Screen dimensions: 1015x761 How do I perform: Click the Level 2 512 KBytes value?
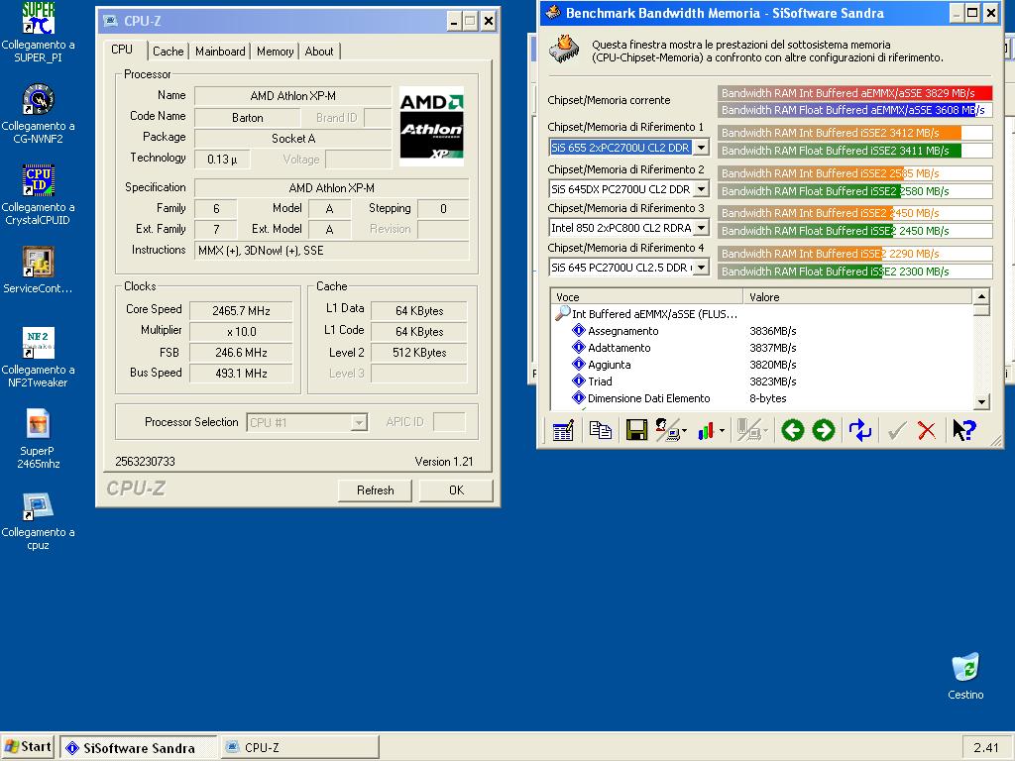pos(419,353)
